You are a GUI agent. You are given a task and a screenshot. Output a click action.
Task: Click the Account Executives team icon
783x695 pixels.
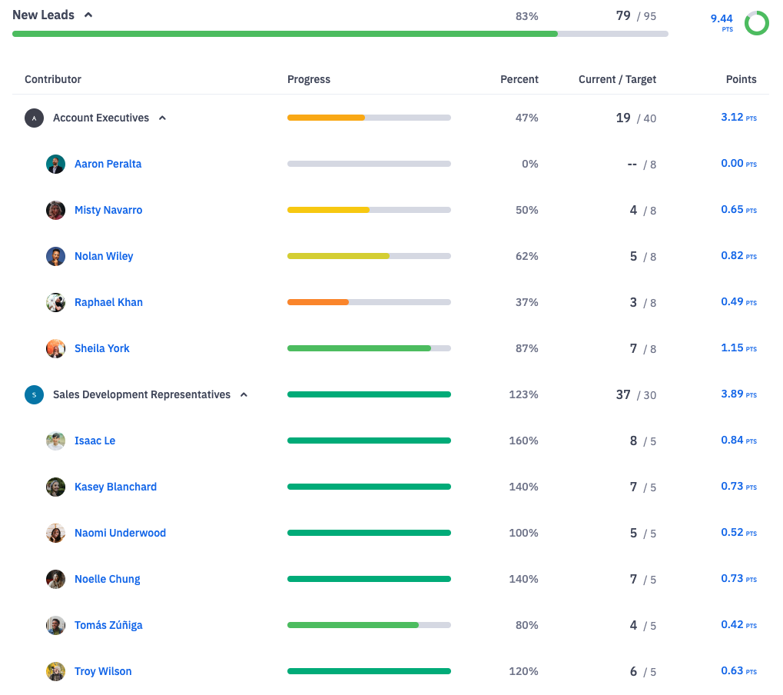click(x=34, y=118)
